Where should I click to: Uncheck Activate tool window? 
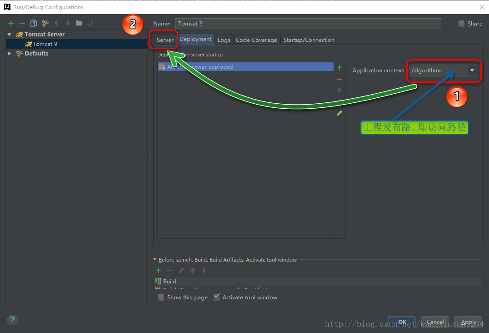click(217, 297)
